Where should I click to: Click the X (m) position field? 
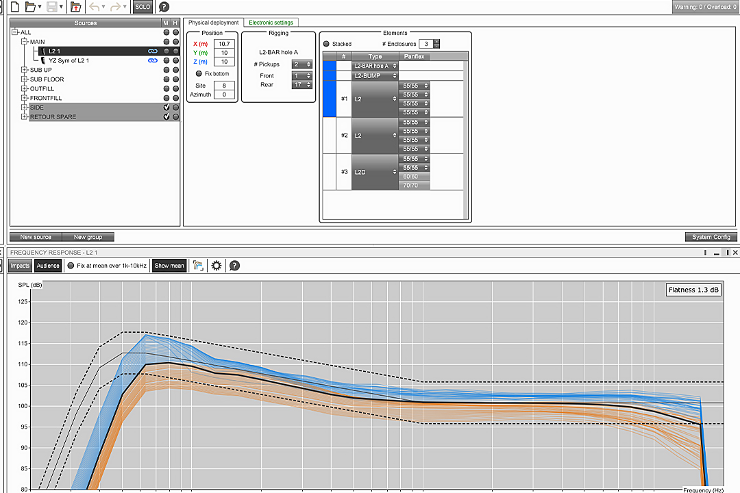coord(224,44)
